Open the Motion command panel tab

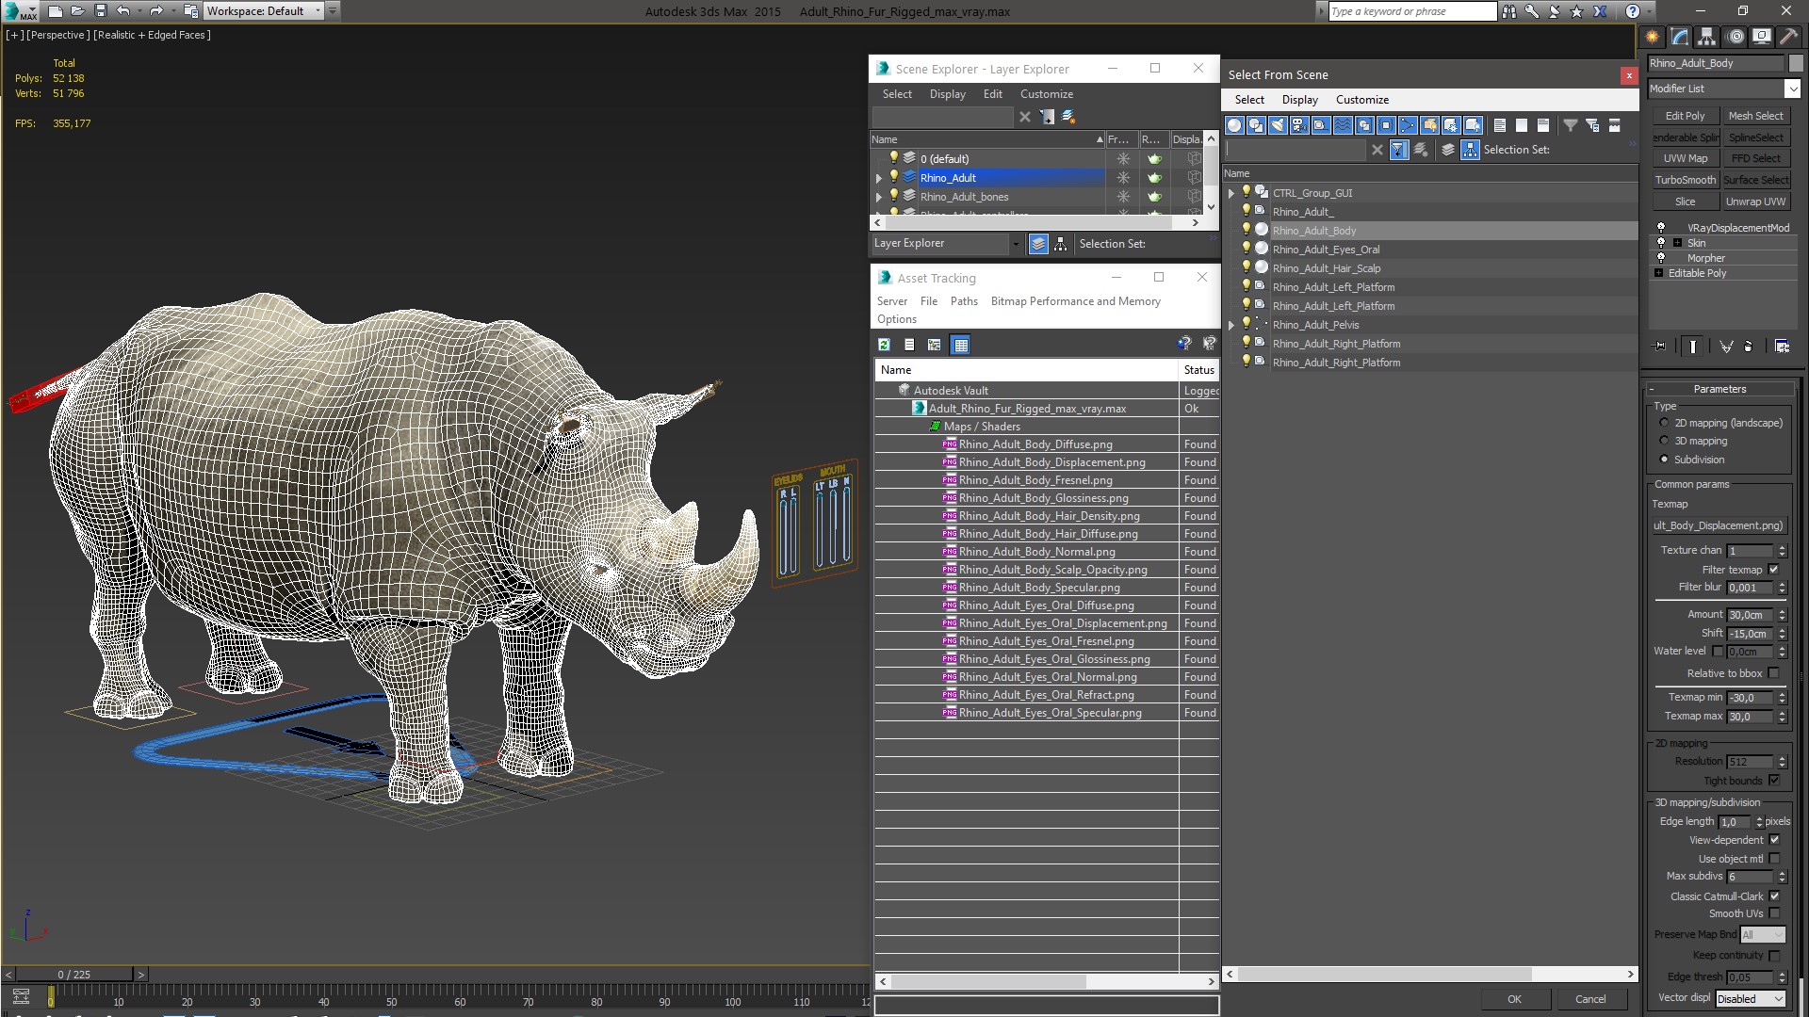[1735, 37]
